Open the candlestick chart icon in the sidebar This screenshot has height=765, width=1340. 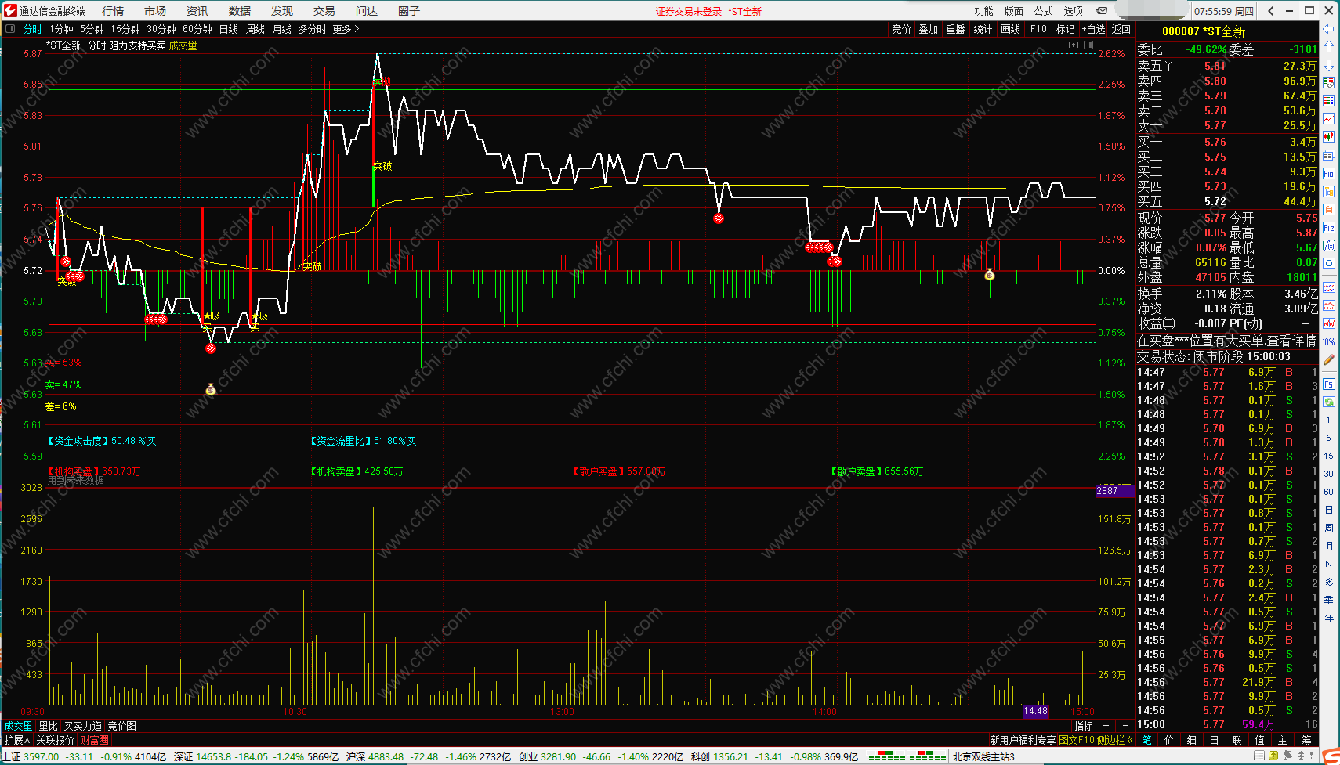point(1328,137)
